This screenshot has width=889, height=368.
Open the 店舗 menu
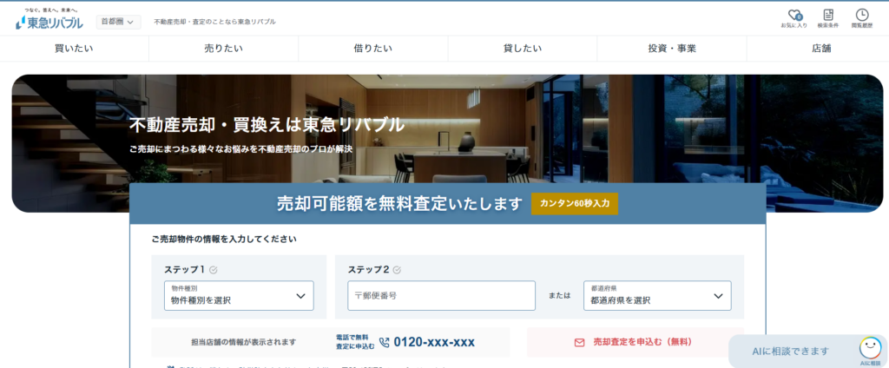(821, 49)
